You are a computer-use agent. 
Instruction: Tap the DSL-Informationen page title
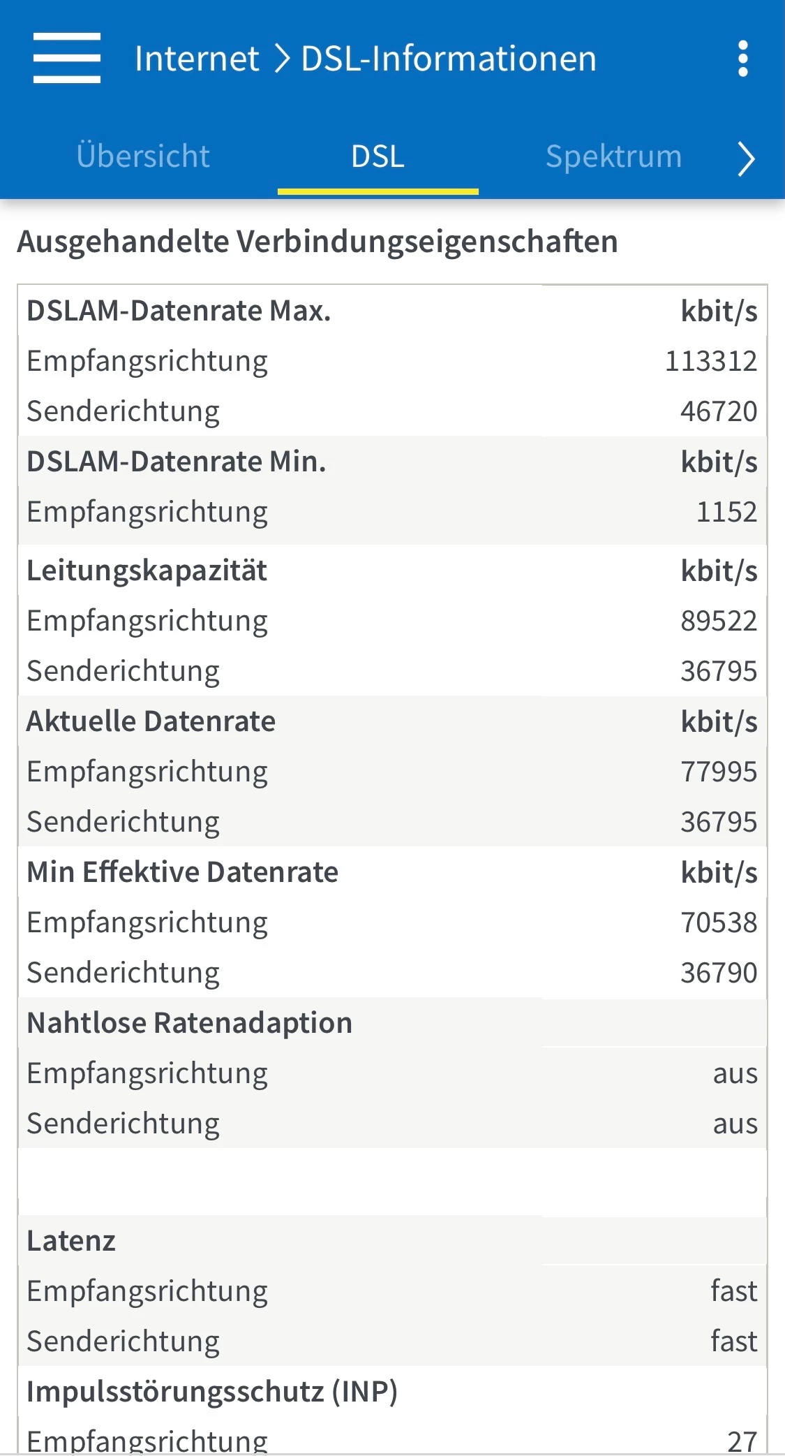tap(449, 59)
